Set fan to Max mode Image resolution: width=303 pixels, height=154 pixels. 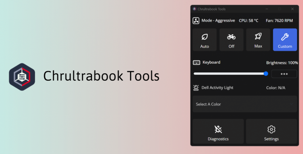[258, 40]
